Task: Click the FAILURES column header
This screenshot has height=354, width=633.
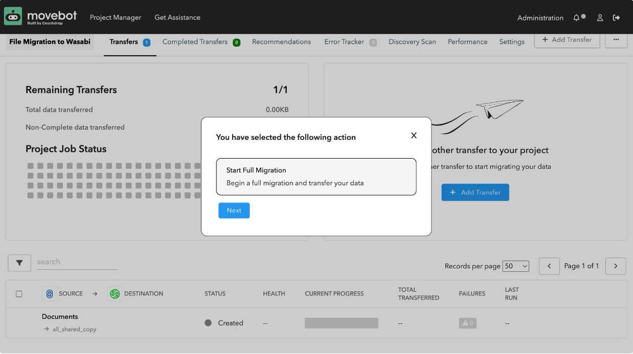Action: coord(472,294)
